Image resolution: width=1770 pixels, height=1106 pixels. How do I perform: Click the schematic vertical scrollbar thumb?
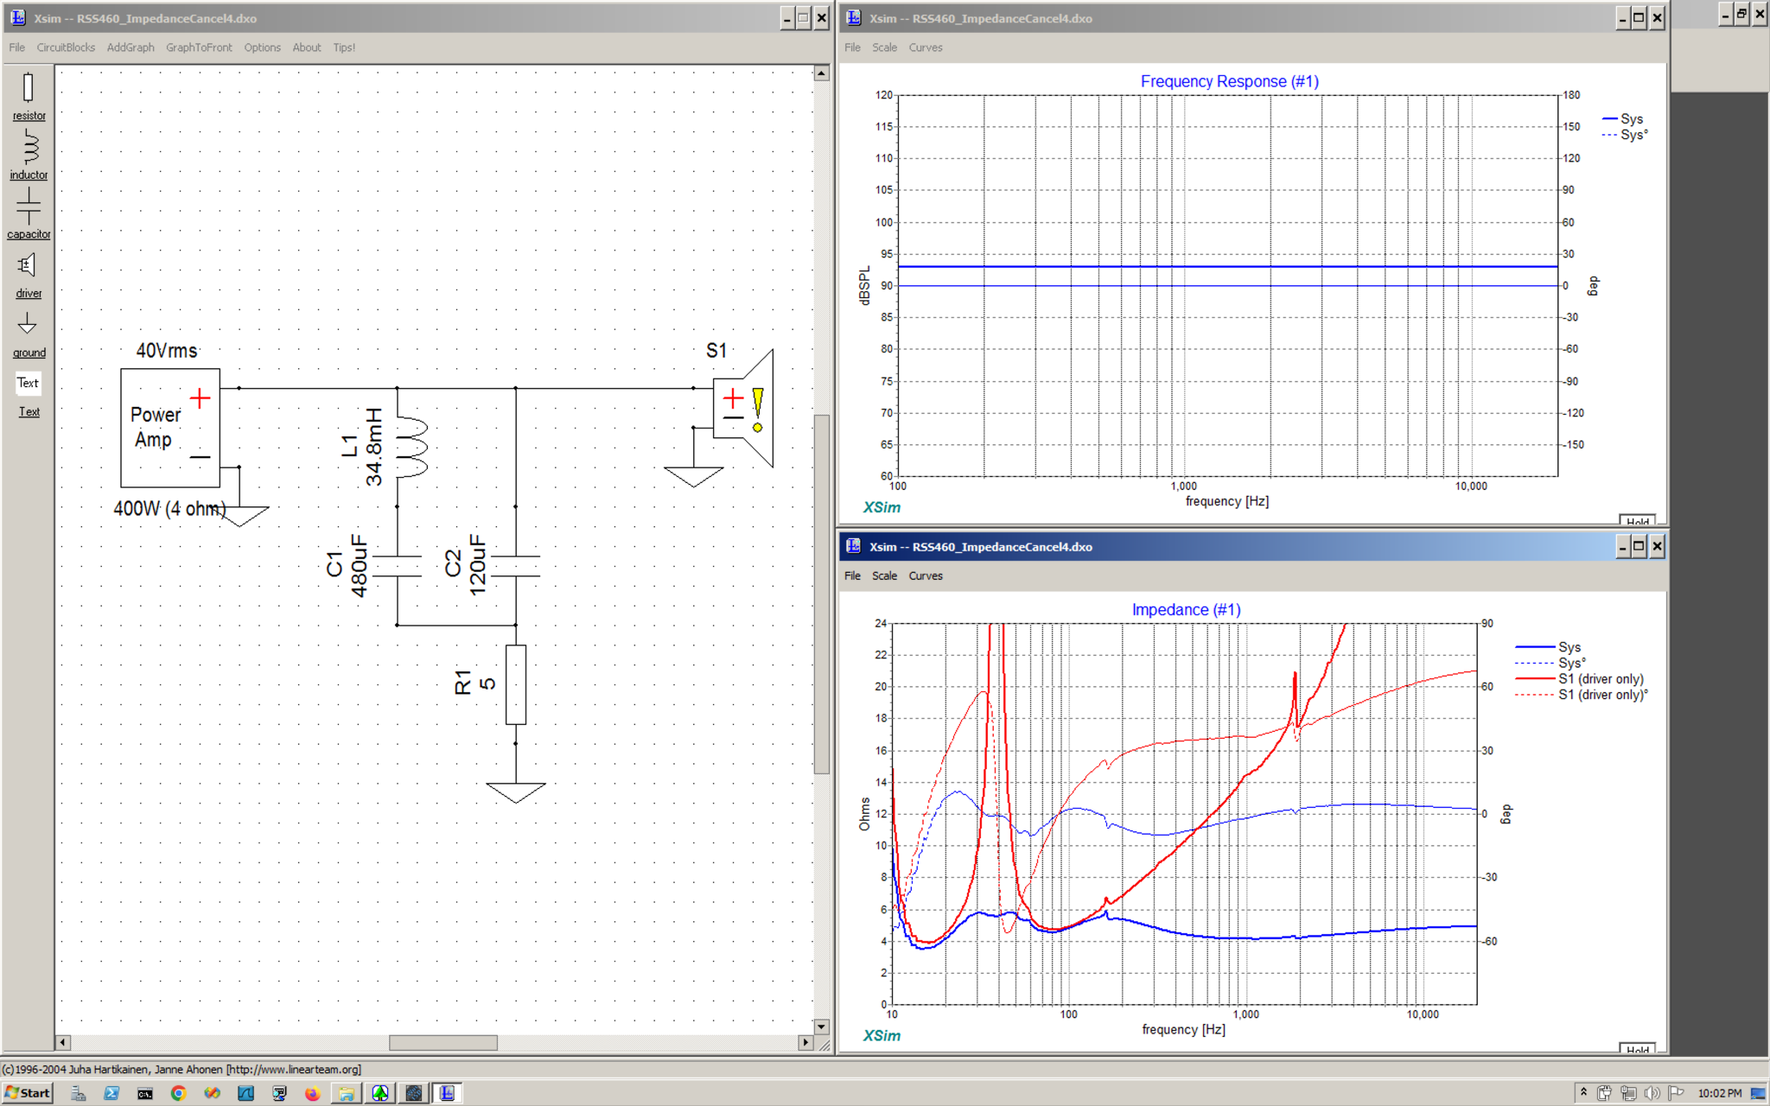pyautogui.click(x=821, y=594)
